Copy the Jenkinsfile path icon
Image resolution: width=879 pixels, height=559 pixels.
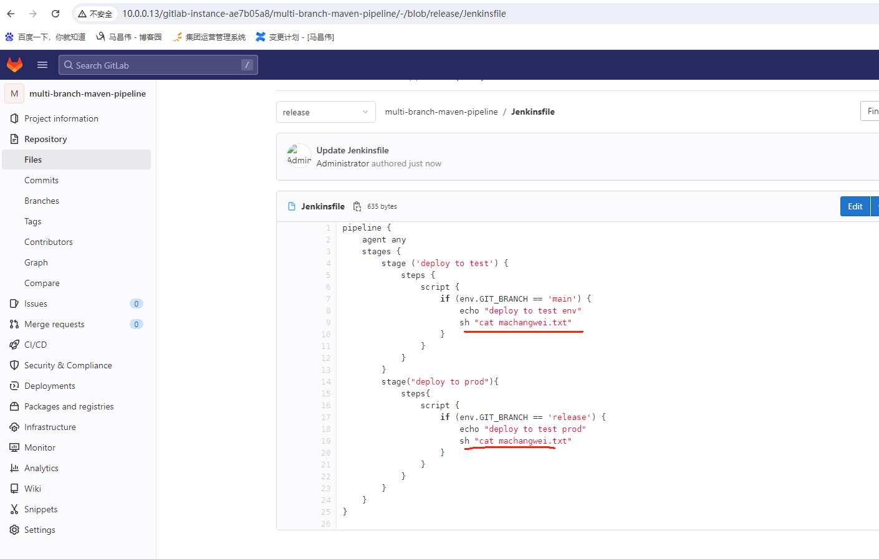357,206
